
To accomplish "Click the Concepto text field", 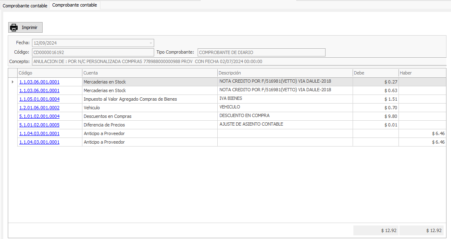I will [x=238, y=61].
